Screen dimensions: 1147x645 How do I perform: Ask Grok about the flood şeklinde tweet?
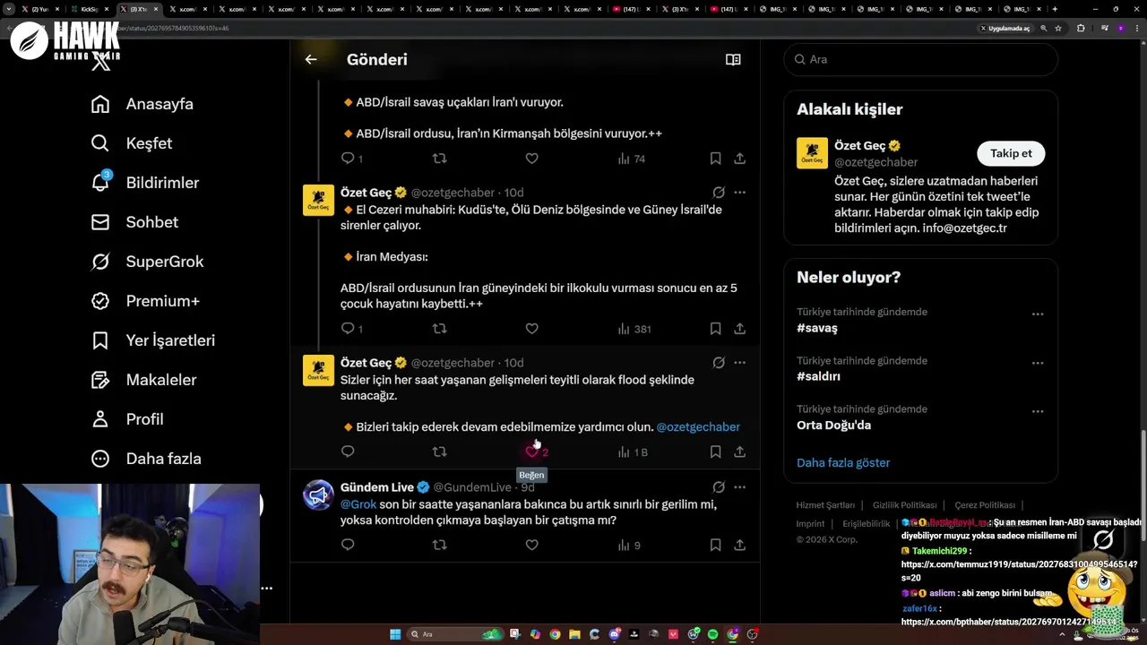click(719, 363)
